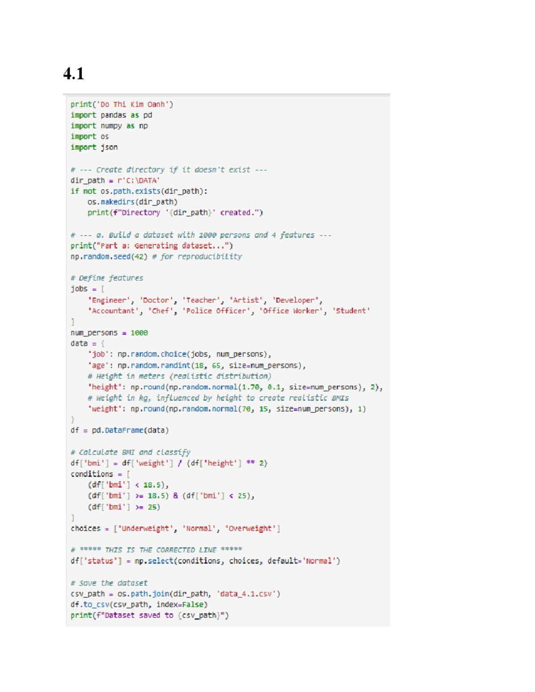Viewport: 535px width, 692px height.
Task: Click the 'job': np.random.choice line
Action: pos(180,354)
